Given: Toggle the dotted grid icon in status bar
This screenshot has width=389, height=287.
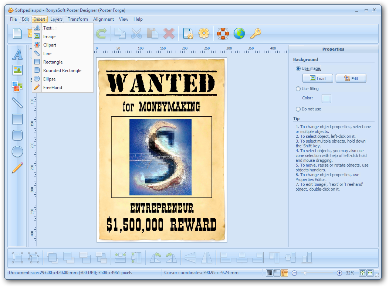Looking at the screenshot, I should [277, 273].
